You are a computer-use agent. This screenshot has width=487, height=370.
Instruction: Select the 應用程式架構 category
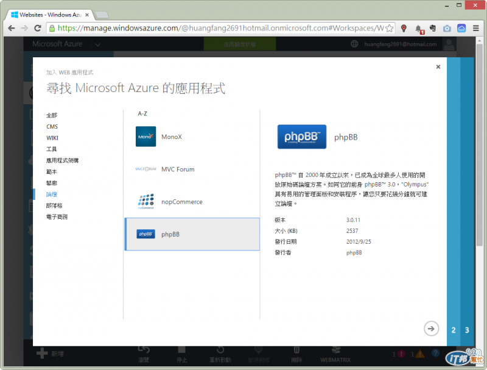coord(63,160)
